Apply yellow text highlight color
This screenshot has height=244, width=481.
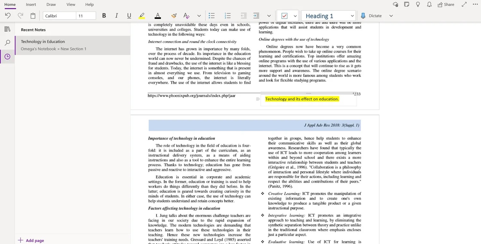click(142, 16)
